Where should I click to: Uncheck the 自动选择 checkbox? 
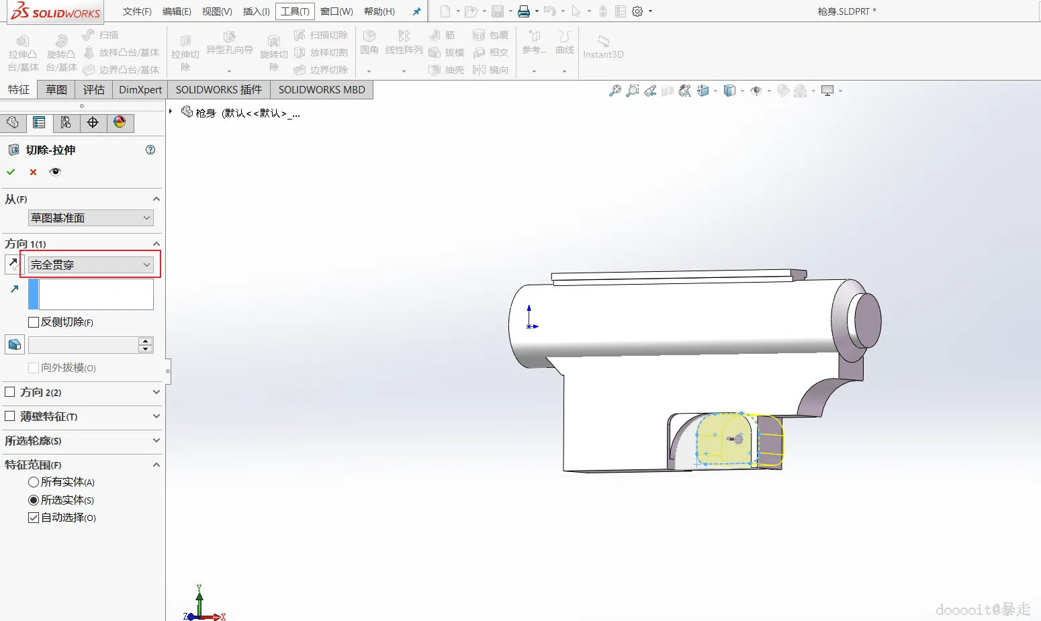[34, 518]
